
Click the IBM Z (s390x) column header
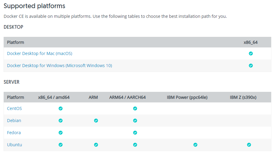click(x=243, y=97)
